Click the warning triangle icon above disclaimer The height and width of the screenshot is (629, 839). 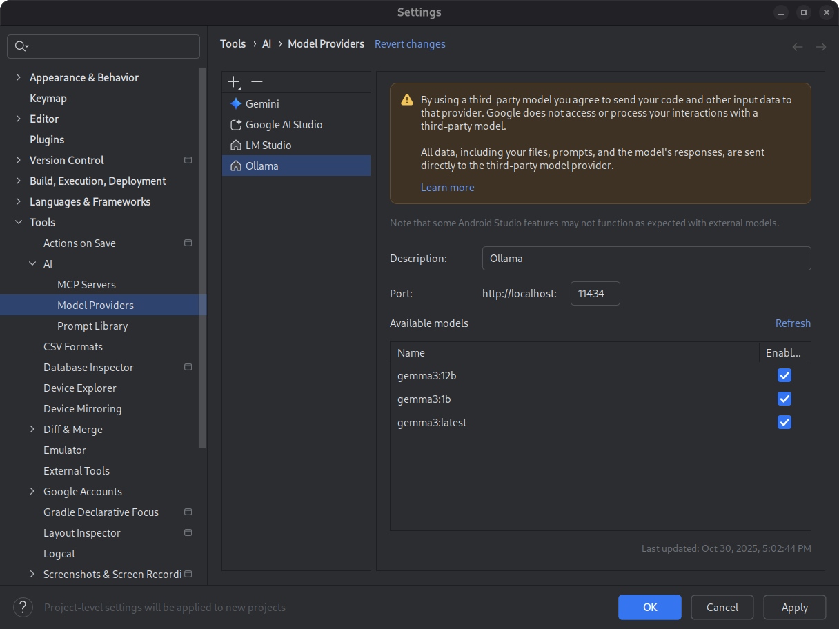coord(406,99)
